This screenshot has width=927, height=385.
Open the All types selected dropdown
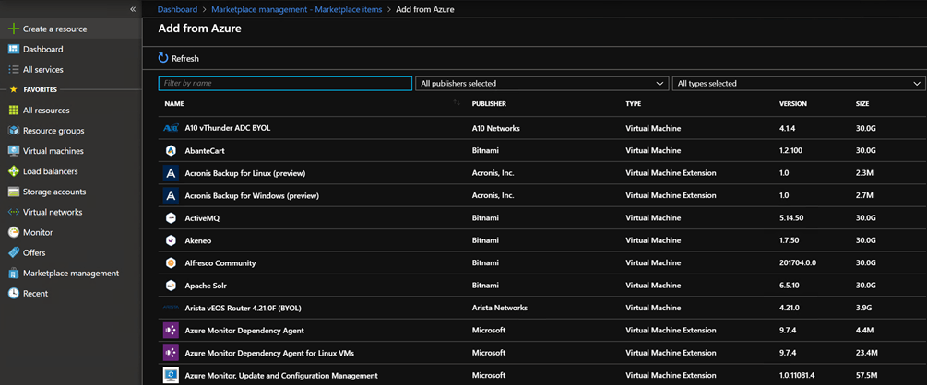click(799, 83)
